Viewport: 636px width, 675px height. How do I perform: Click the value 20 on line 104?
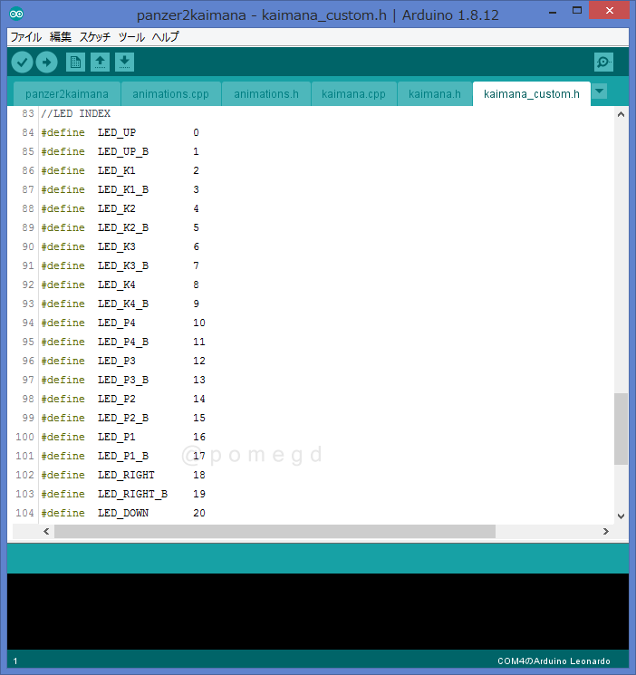point(199,513)
